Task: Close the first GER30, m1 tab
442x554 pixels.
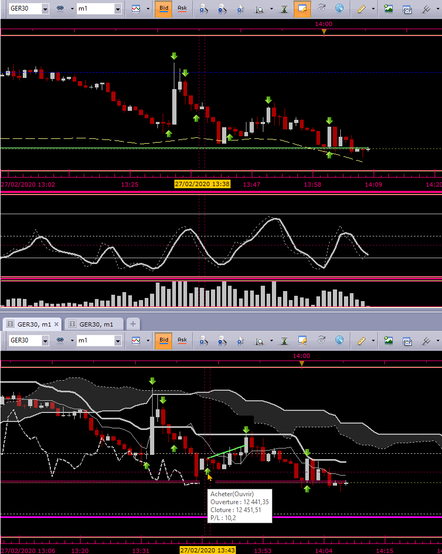Action: (x=56, y=324)
